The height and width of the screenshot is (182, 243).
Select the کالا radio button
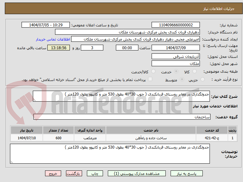point(194,71)
